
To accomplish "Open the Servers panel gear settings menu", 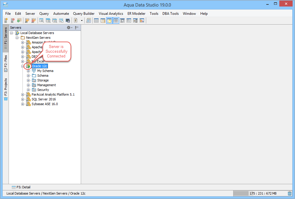I will (70, 28).
